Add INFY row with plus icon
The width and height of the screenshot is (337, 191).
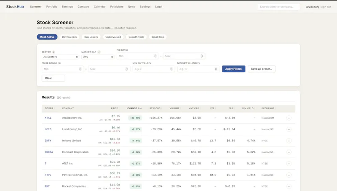[x=289, y=141]
